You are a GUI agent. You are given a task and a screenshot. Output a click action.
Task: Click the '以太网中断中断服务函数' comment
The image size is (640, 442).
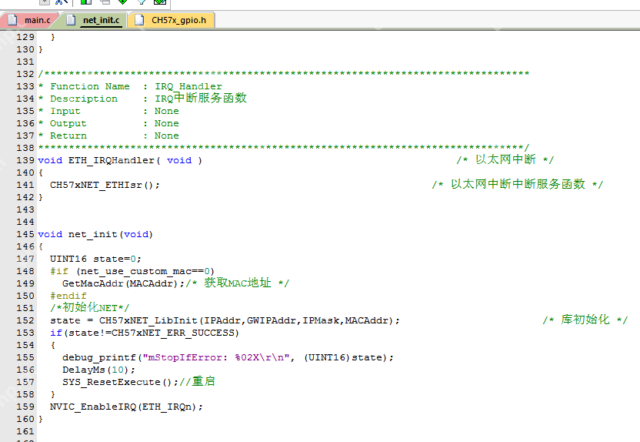pyautogui.click(x=518, y=184)
